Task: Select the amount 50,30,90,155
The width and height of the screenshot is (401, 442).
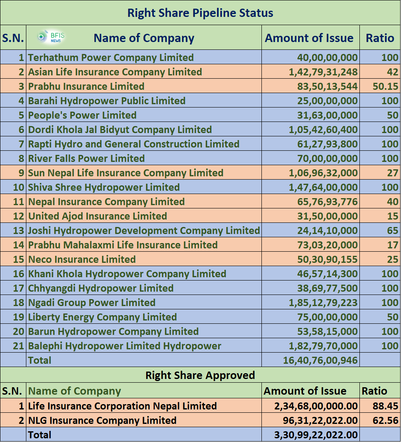Action: coord(327,259)
